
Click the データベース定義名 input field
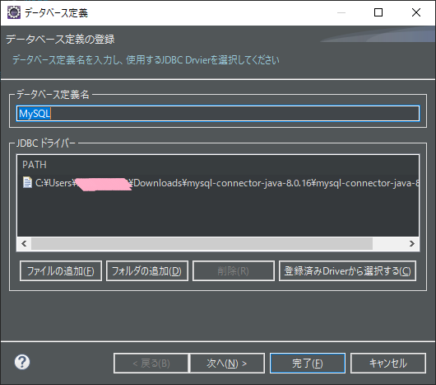(218, 114)
